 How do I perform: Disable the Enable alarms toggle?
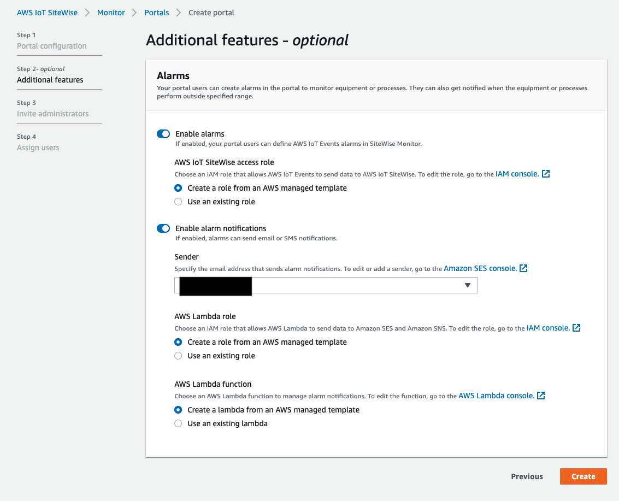point(163,134)
